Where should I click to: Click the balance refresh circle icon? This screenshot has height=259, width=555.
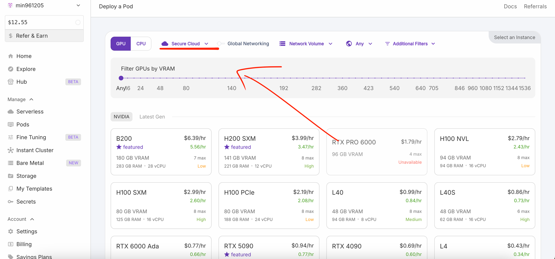click(78, 22)
